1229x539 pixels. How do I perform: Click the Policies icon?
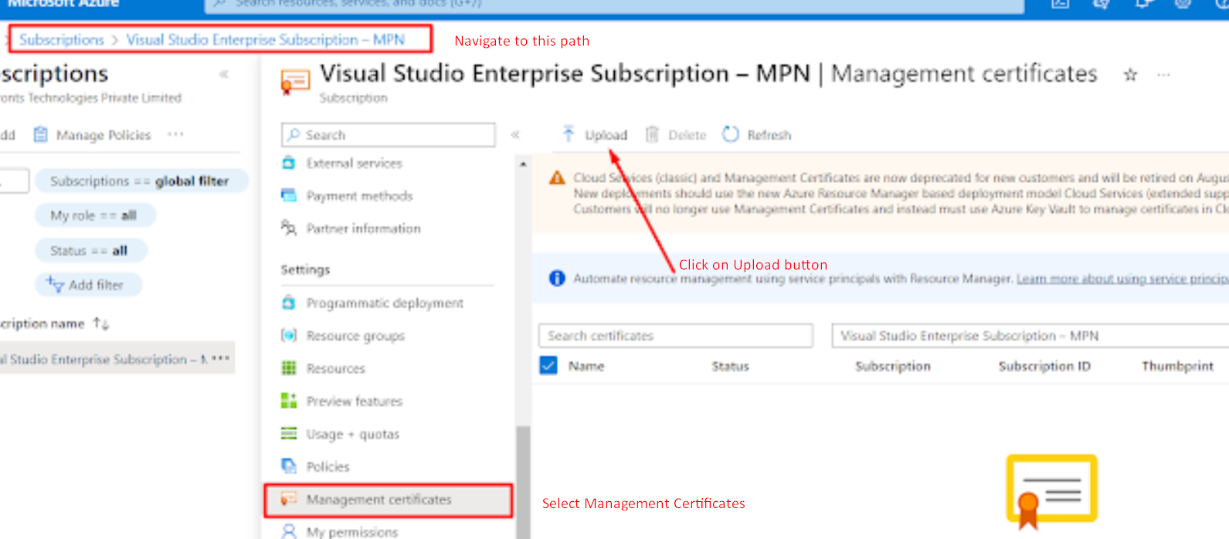pos(289,466)
